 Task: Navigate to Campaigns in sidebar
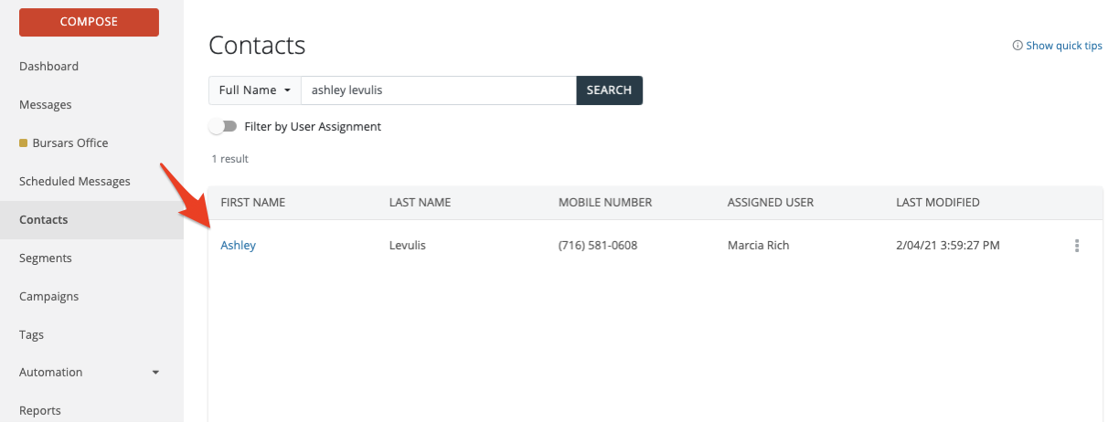49,297
